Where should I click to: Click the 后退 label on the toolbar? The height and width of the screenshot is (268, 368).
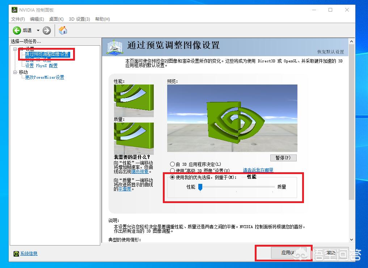tap(27, 30)
